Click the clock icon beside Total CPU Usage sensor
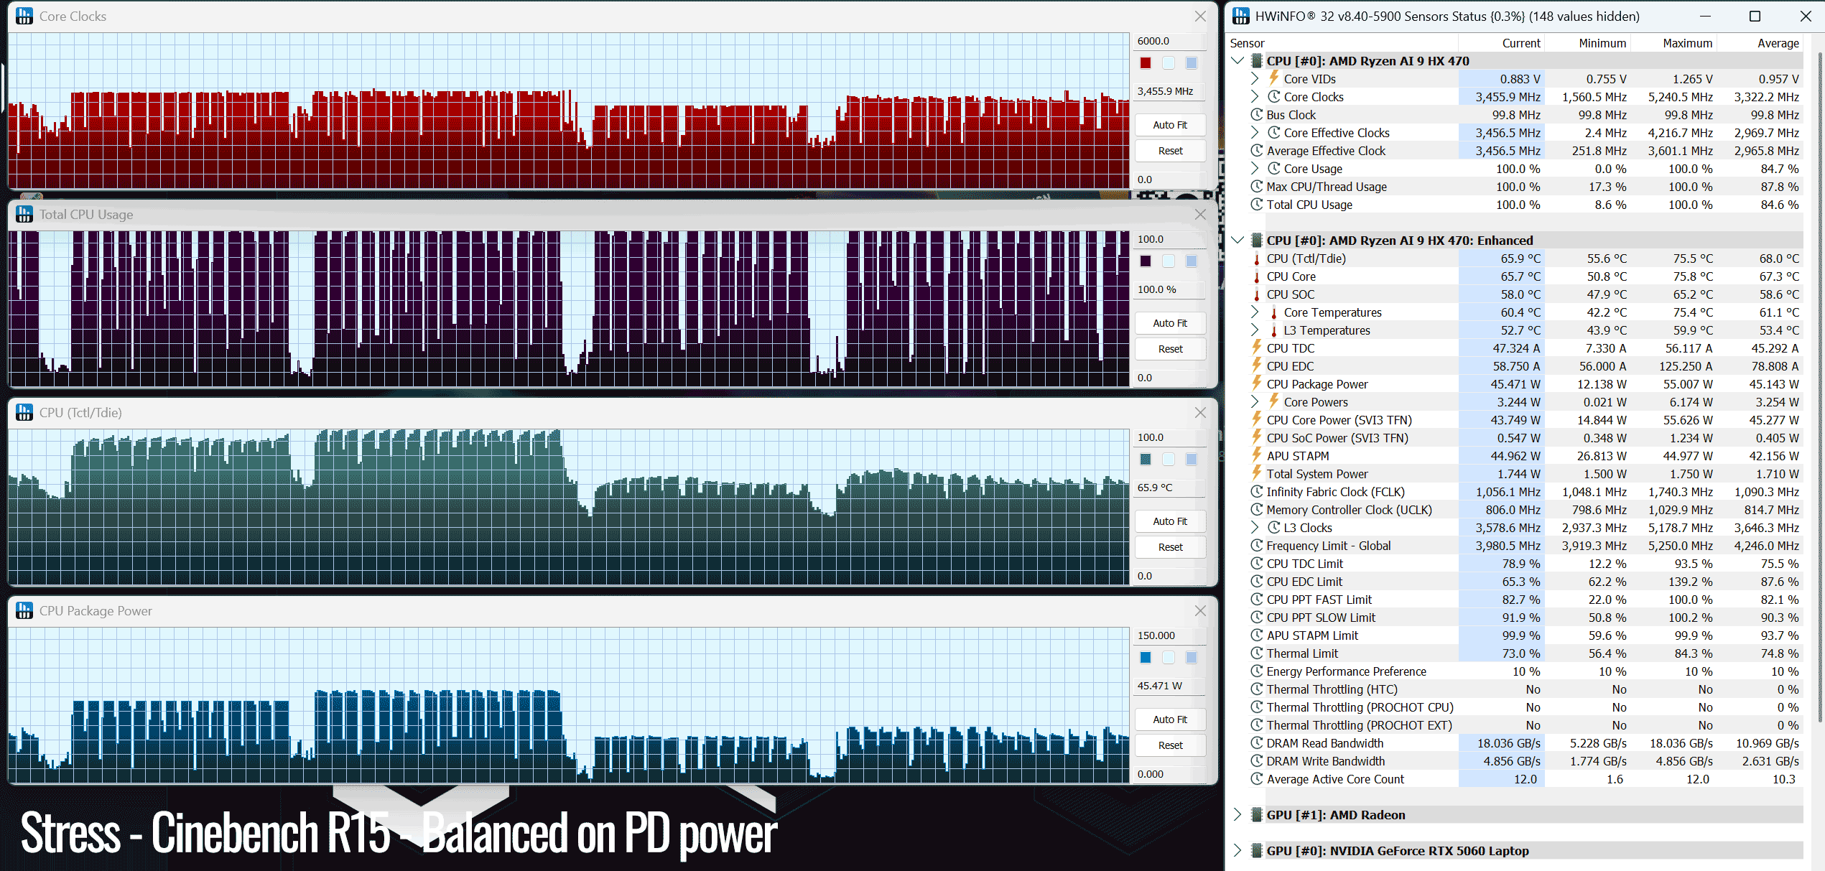 pyautogui.click(x=1256, y=204)
